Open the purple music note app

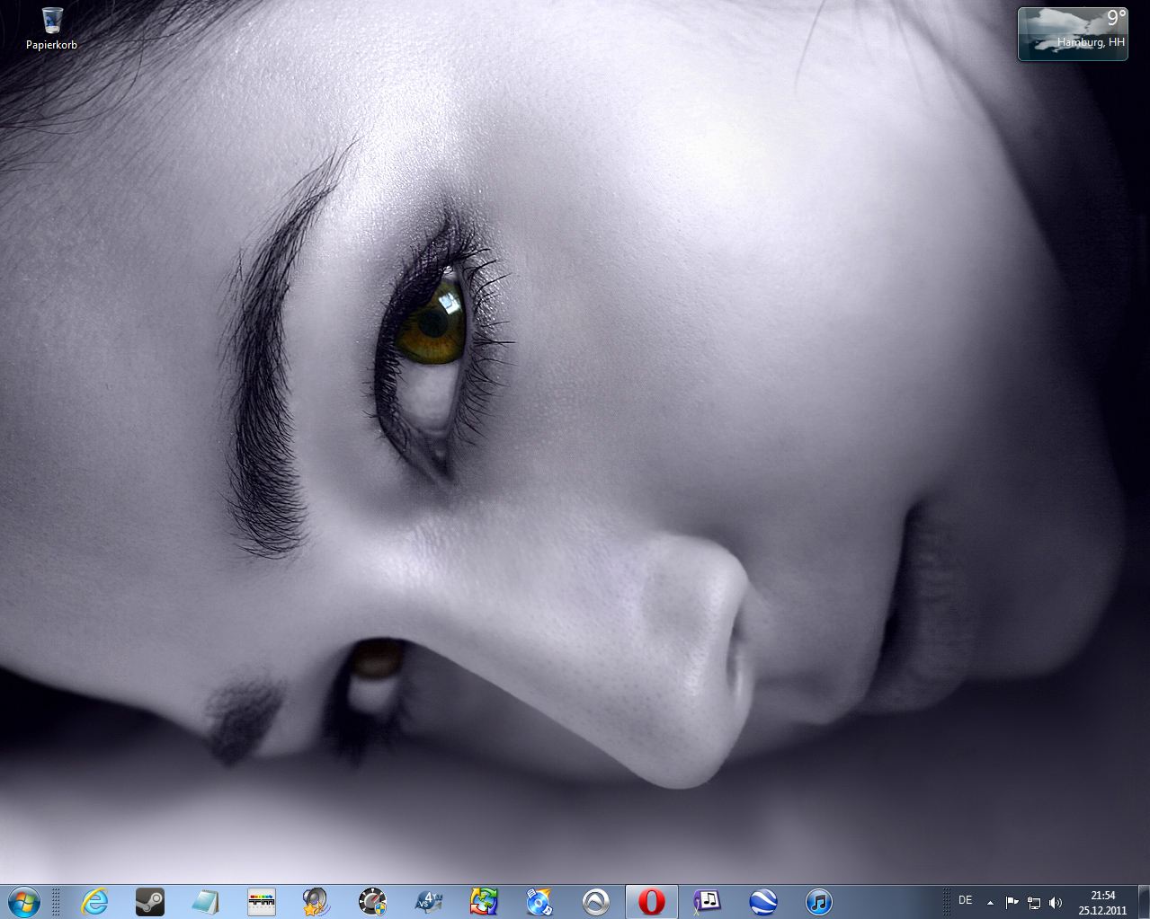point(708,901)
